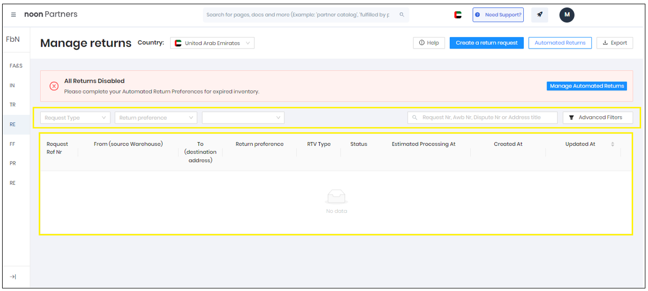Select FbN in the sidebar
This screenshot has width=648, height=291.
[x=13, y=39]
